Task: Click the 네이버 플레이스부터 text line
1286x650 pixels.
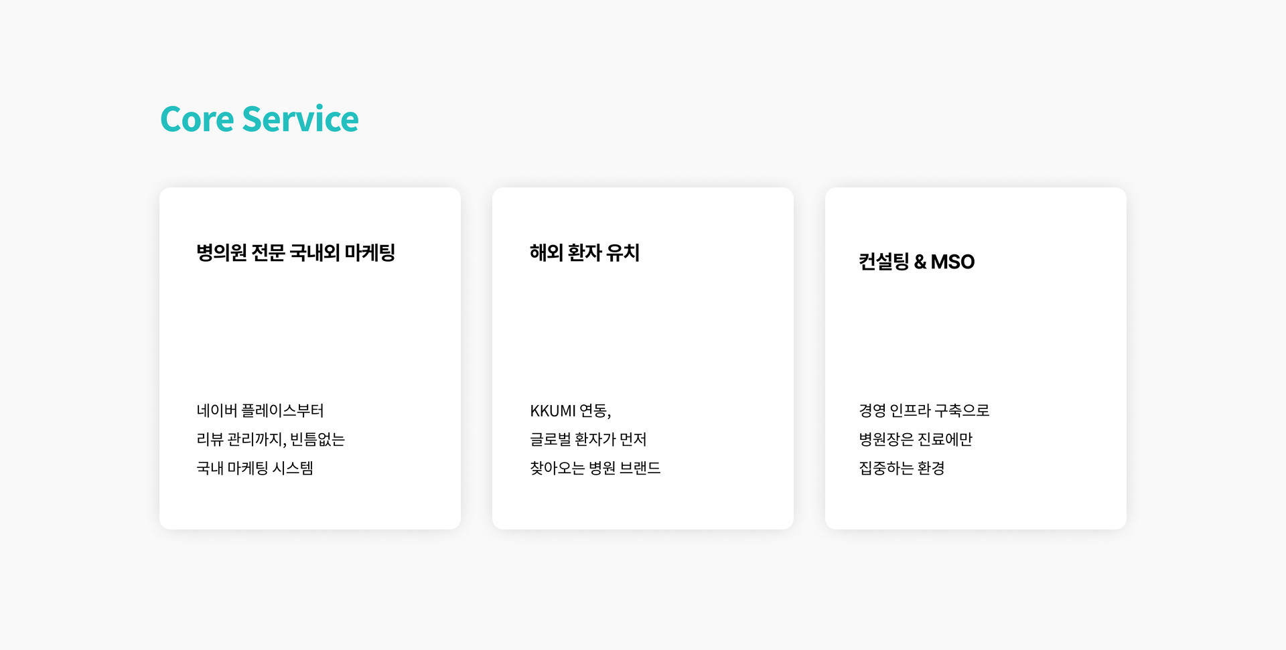Action: coord(260,410)
